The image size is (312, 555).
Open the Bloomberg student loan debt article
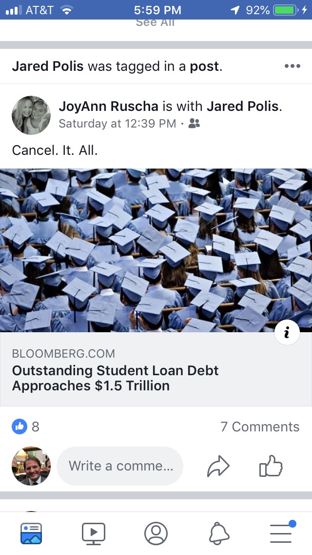point(116,378)
